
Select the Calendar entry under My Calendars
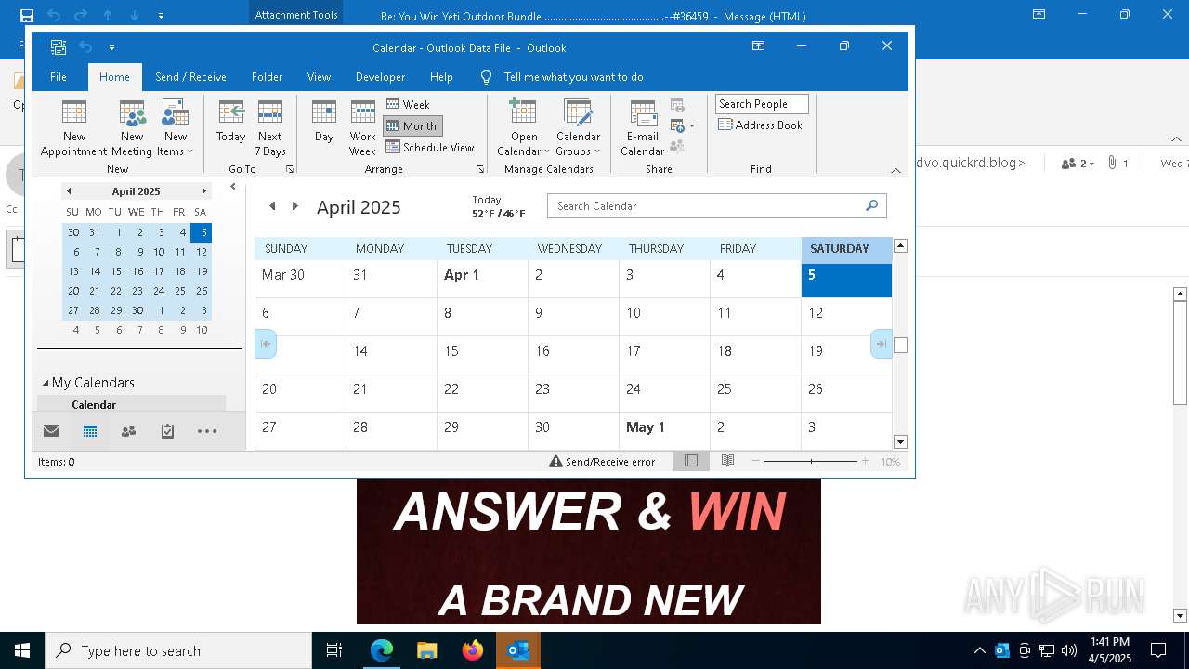click(x=131, y=404)
